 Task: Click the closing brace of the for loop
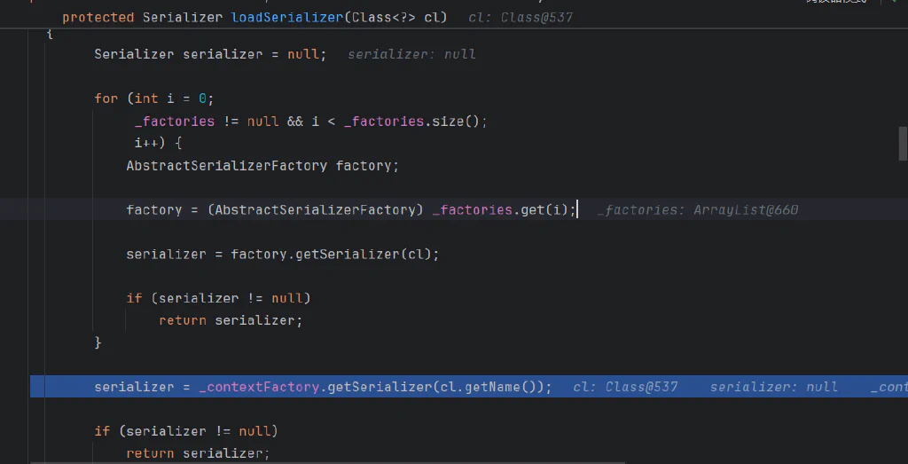98,342
